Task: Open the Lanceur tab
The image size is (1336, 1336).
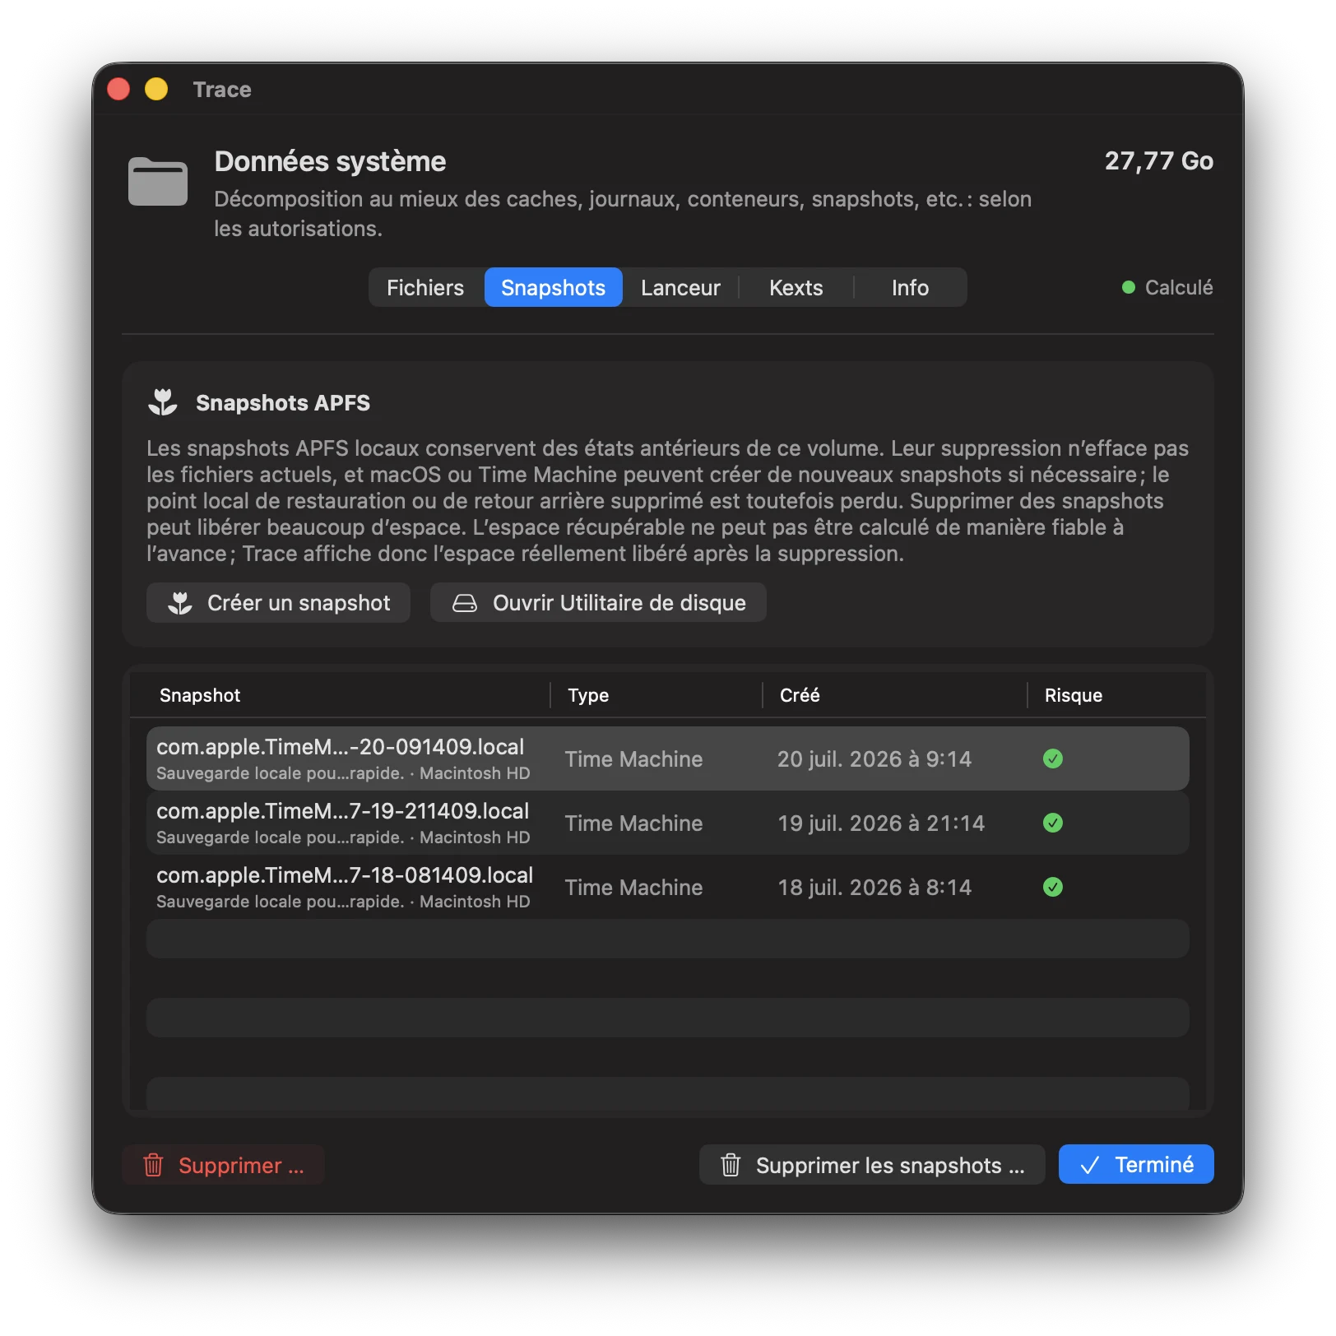Action: click(x=680, y=287)
